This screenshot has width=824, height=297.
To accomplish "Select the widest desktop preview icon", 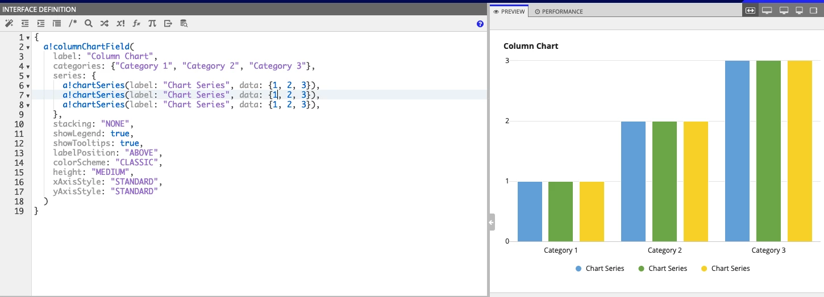I will coord(767,11).
